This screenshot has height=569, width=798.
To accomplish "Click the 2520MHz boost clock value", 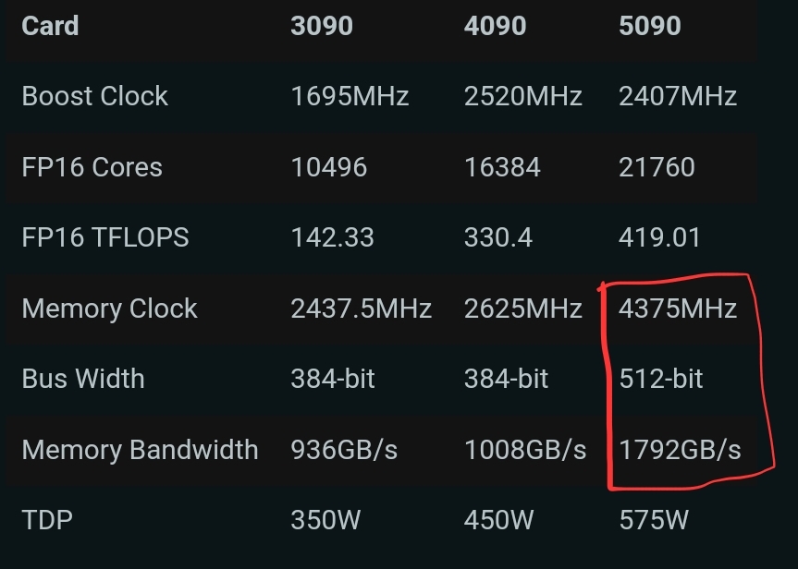I will pyautogui.click(x=522, y=96).
